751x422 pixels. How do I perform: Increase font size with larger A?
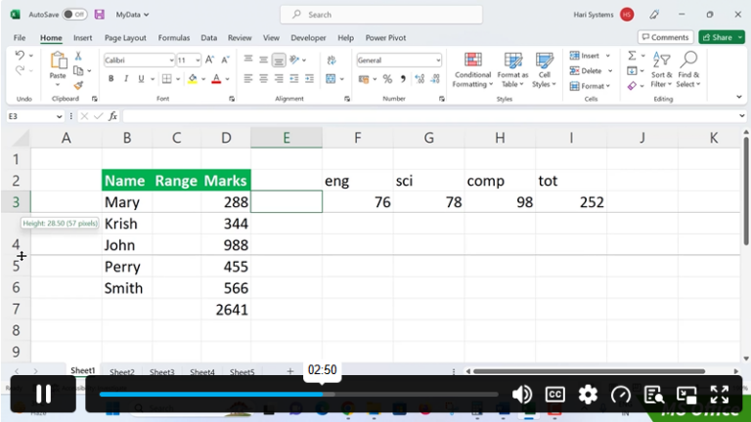(x=210, y=60)
